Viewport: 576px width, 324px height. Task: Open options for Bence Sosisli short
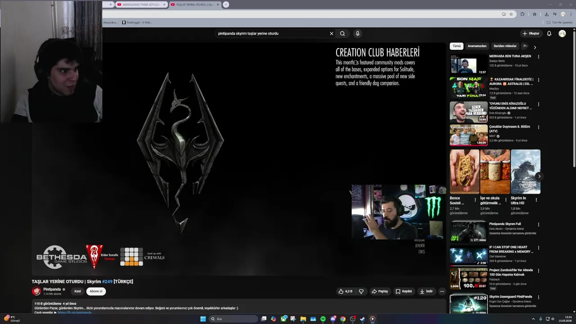pyautogui.click(x=475, y=199)
